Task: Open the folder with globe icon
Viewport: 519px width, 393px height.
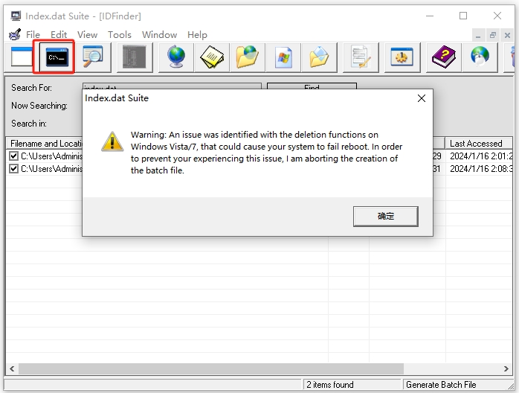Action: click(x=248, y=57)
